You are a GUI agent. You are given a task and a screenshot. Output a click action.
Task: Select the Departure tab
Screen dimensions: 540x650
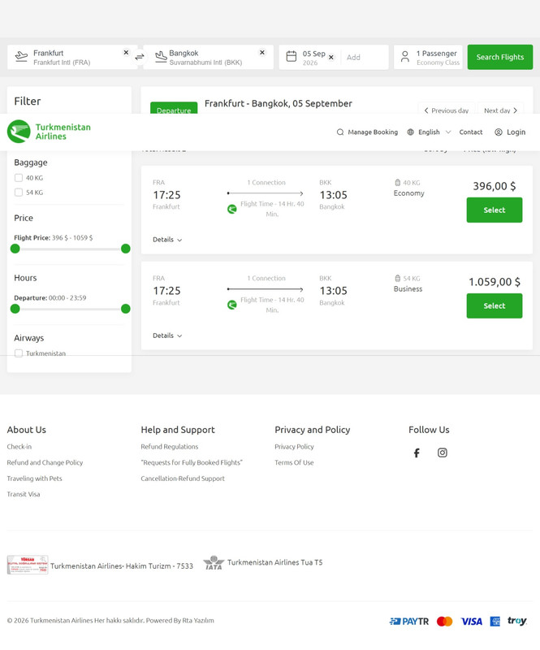174,108
